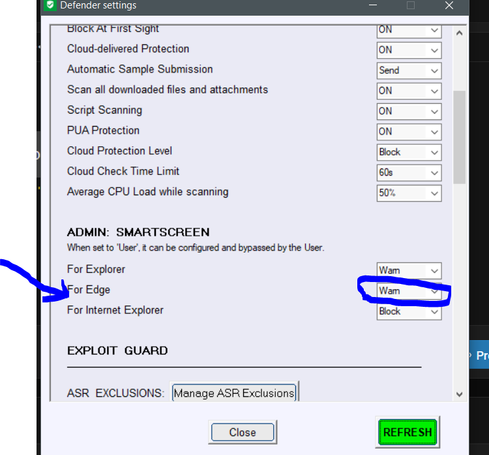Image resolution: width=489 pixels, height=455 pixels.
Task: Click the 'Defender settings' window title
Action: (98, 5)
